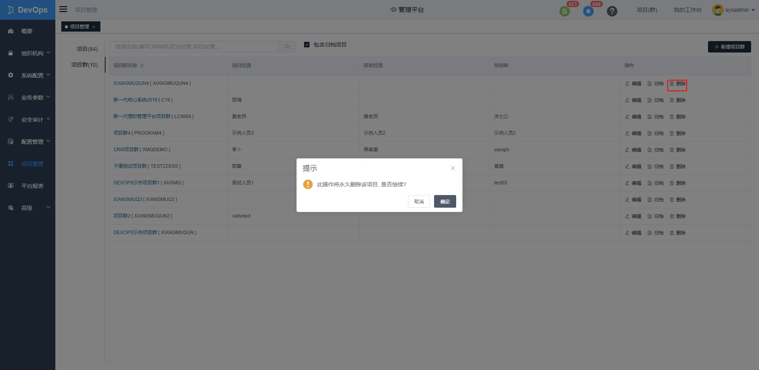Viewport: 759px width, 370px height.
Task: Open 项目(群) in the top bar
Action: coord(647,10)
